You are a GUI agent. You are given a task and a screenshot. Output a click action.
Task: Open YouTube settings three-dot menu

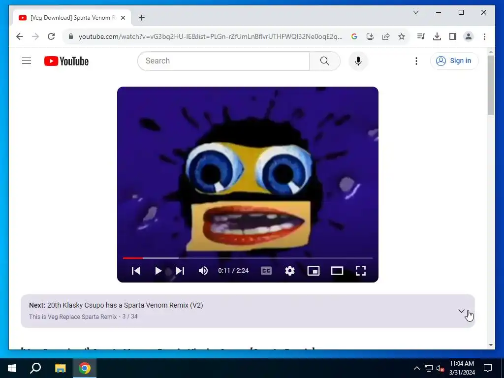pyautogui.click(x=416, y=61)
